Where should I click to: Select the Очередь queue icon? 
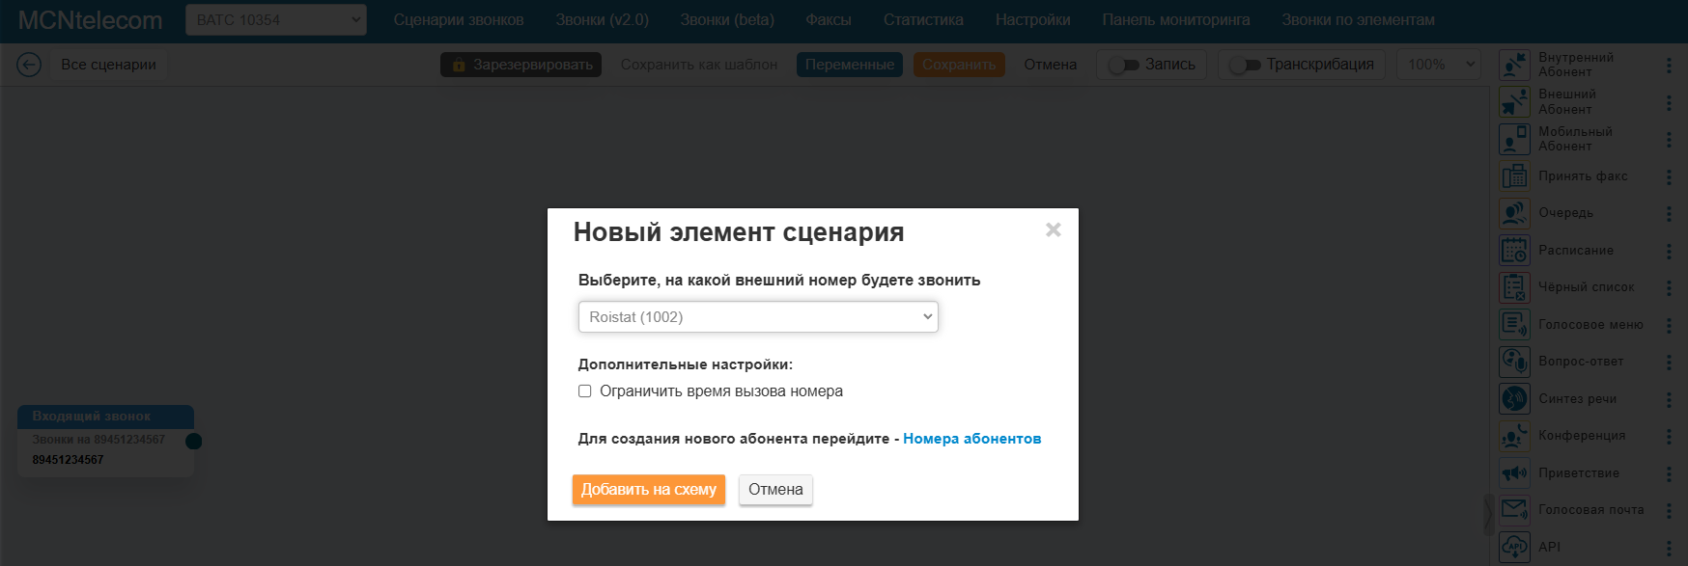click(x=1514, y=213)
